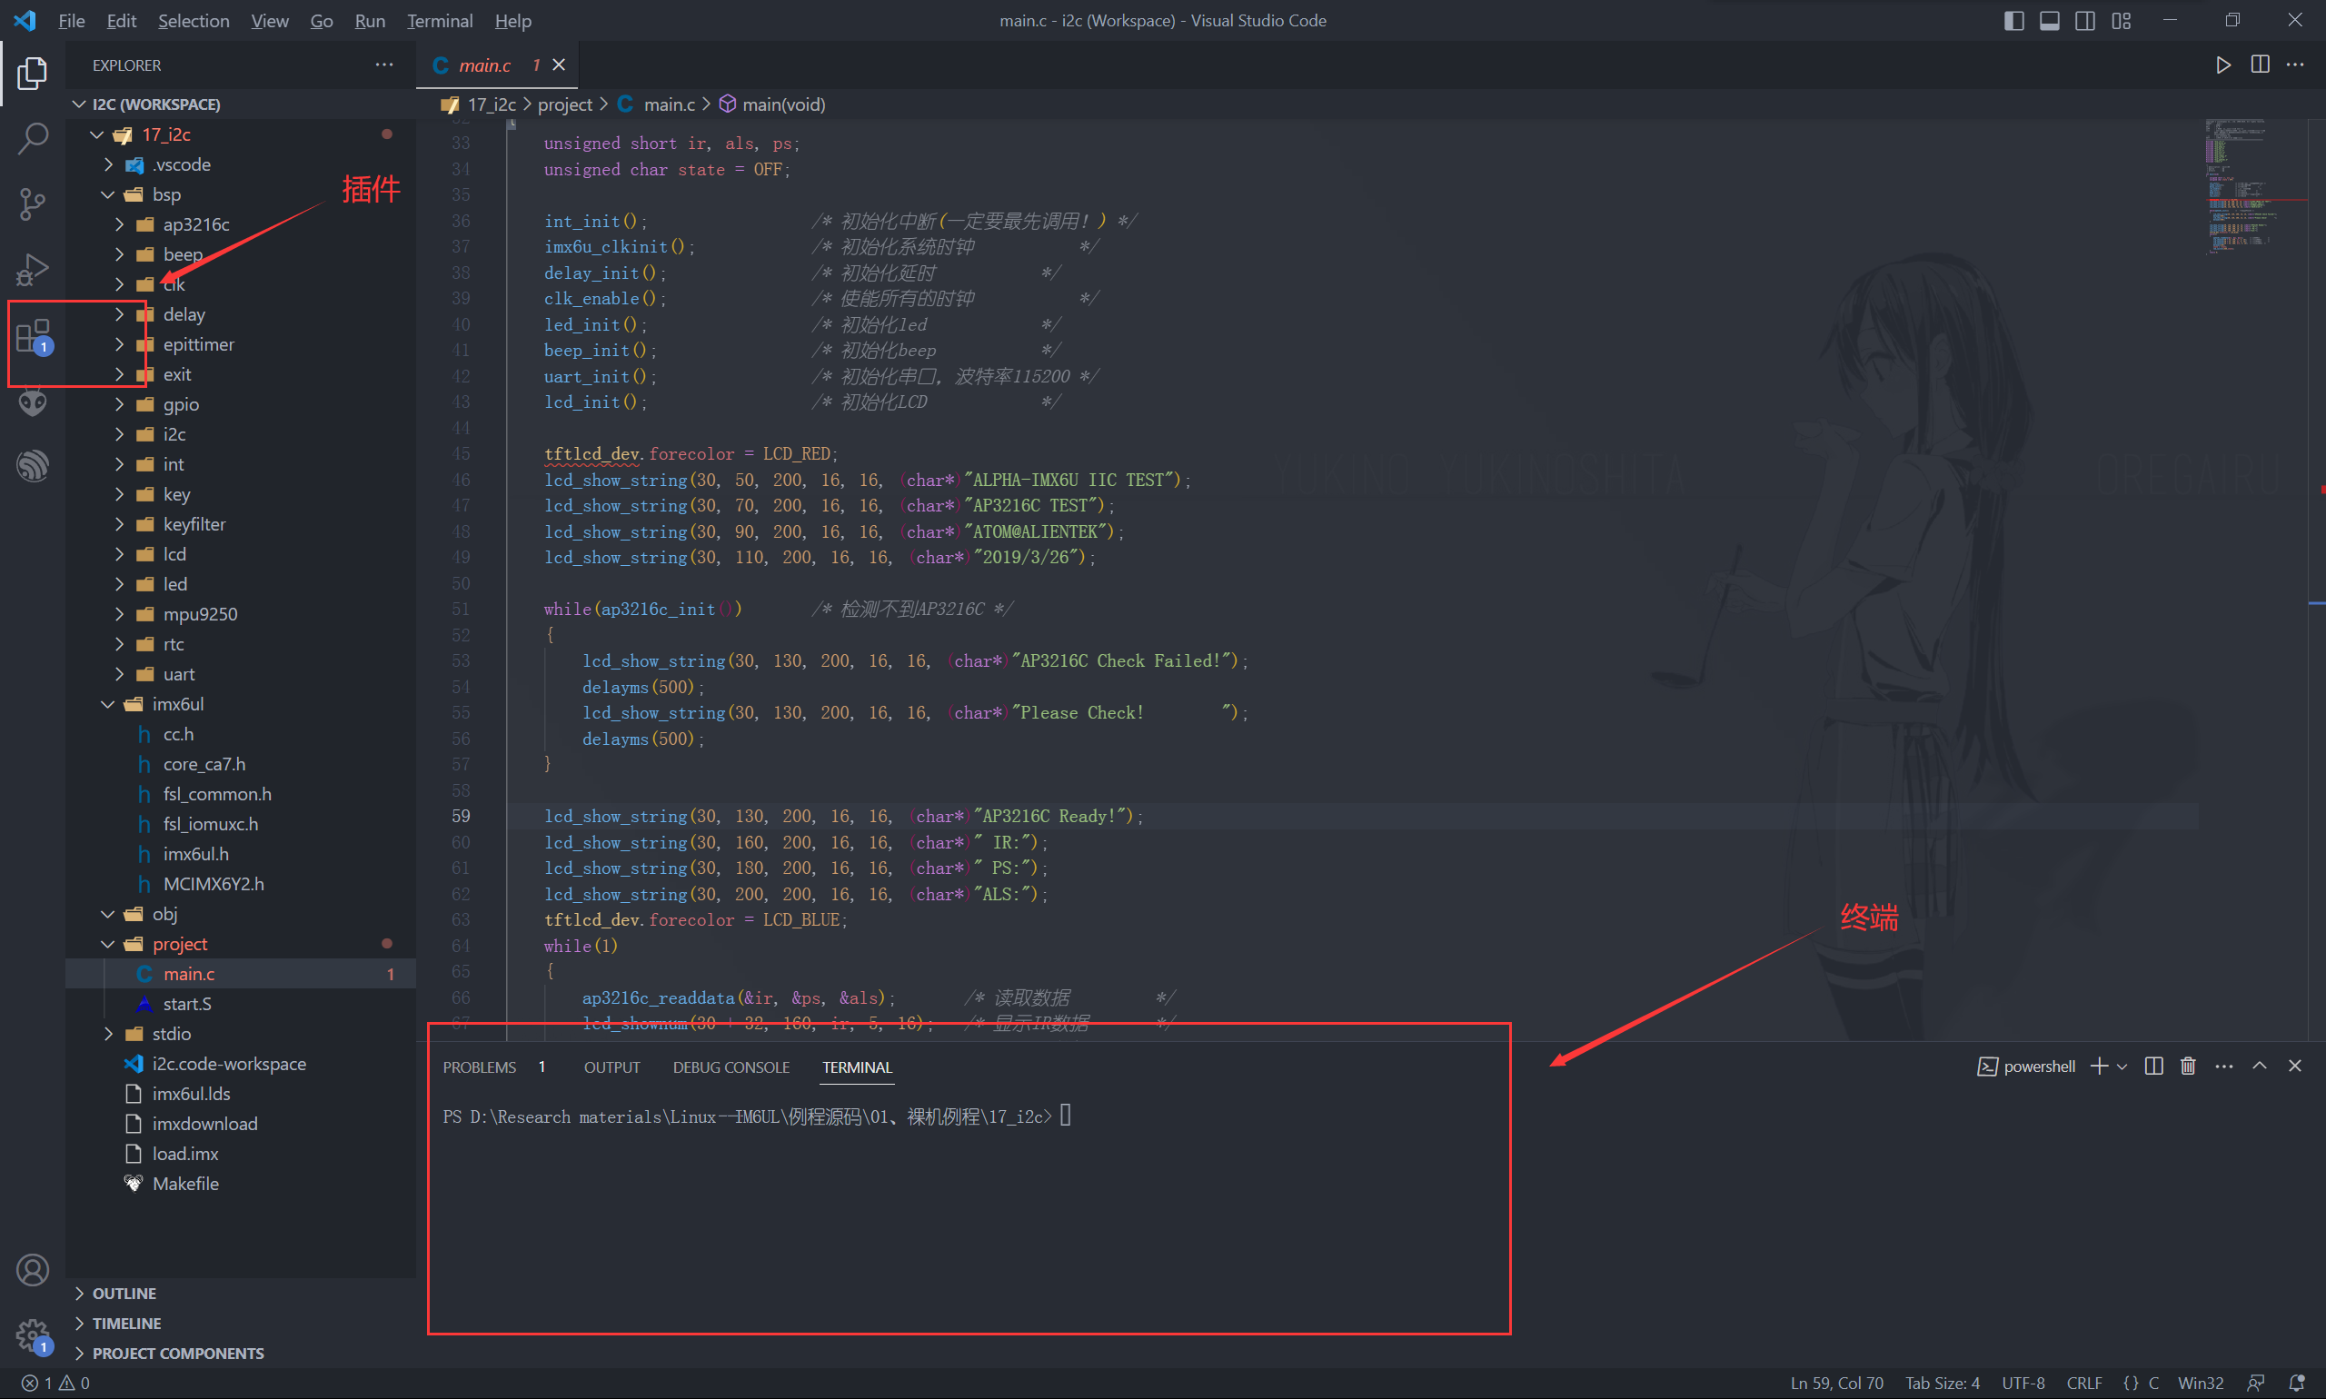Click Split Editor Right icon

(x=2259, y=65)
